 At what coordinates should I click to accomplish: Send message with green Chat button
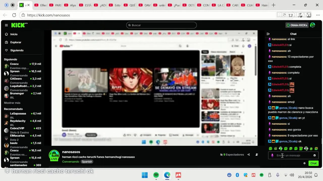(x=313, y=163)
